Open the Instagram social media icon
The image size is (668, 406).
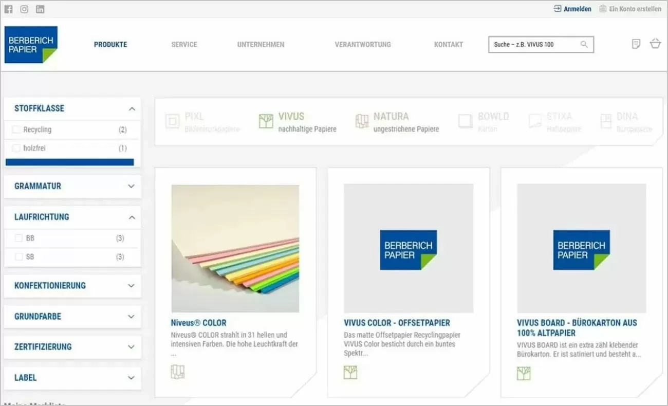tap(23, 8)
